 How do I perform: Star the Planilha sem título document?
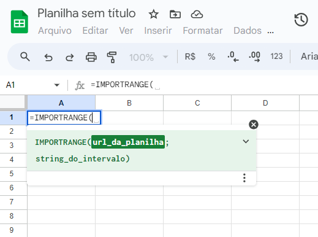(x=153, y=14)
